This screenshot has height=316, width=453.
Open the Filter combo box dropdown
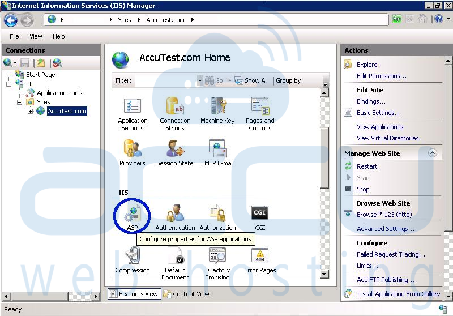[x=199, y=80]
